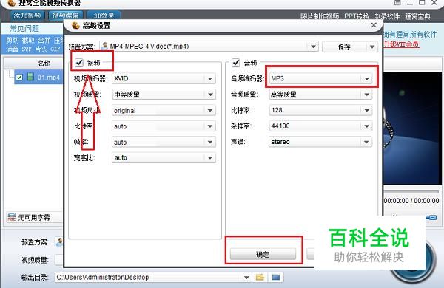This screenshot has width=444, height=288.
Task: Click the 保存 button
Action: coord(344,47)
